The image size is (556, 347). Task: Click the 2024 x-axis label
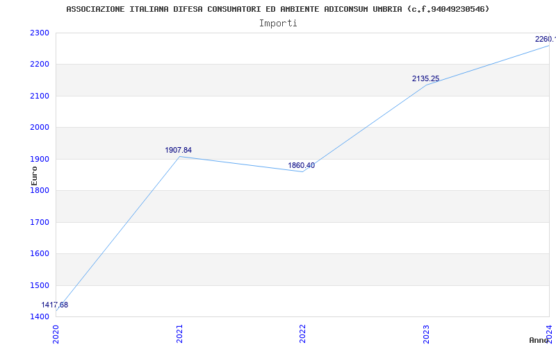pyautogui.click(x=549, y=334)
